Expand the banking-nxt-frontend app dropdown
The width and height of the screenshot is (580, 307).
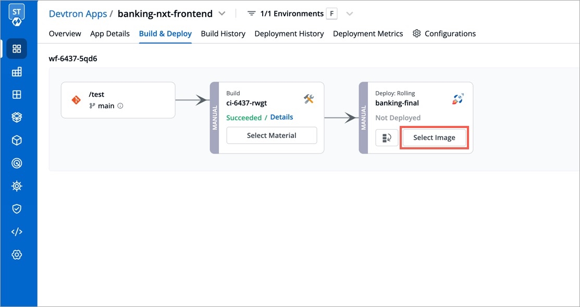[x=222, y=14]
